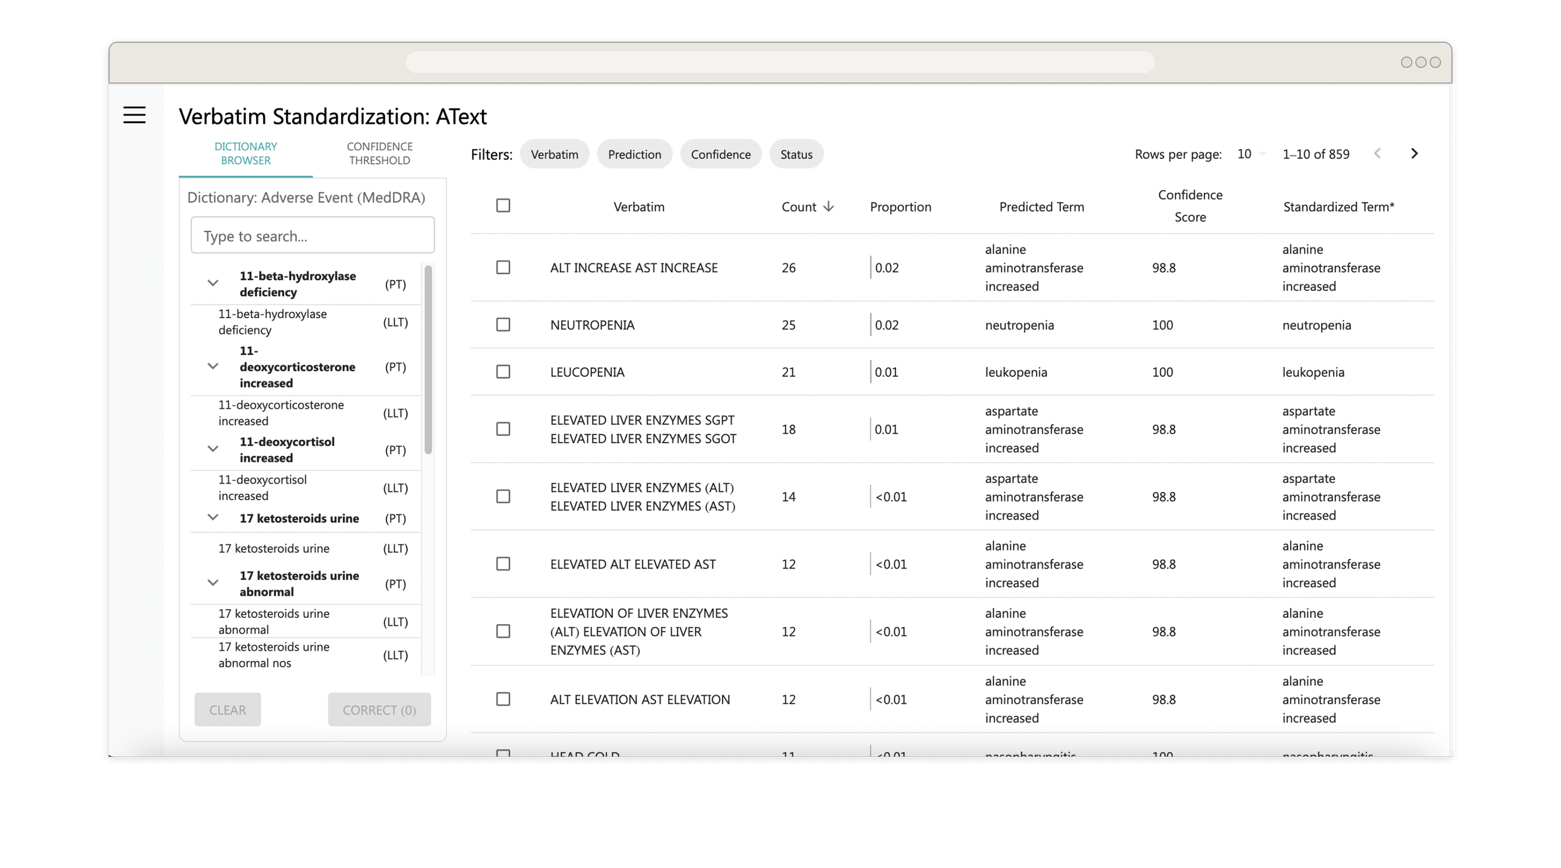Apply the Status filter chip
The height and width of the screenshot is (868, 1561).
click(796, 154)
